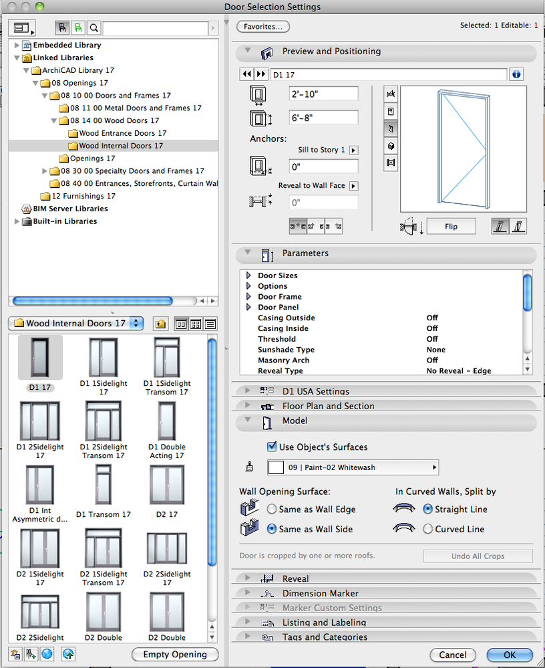The width and height of the screenshot is (545, 668).
Task: Expand the Dimension Marker panel
Action: pos(248,592)
